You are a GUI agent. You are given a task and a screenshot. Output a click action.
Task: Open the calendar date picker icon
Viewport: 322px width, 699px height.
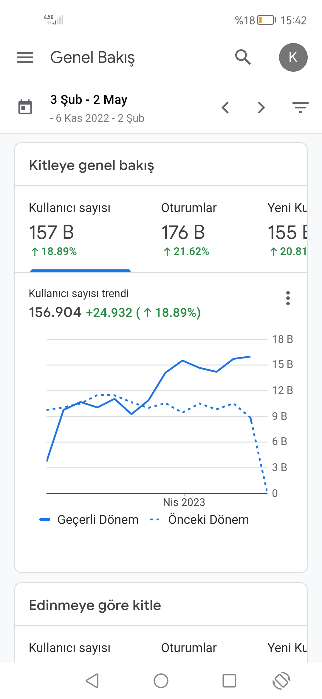(x=25, y=107)
